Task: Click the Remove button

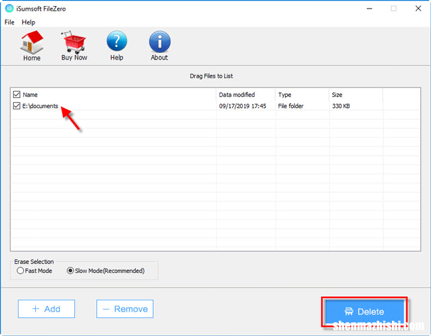Action: (x=125, y=309)
